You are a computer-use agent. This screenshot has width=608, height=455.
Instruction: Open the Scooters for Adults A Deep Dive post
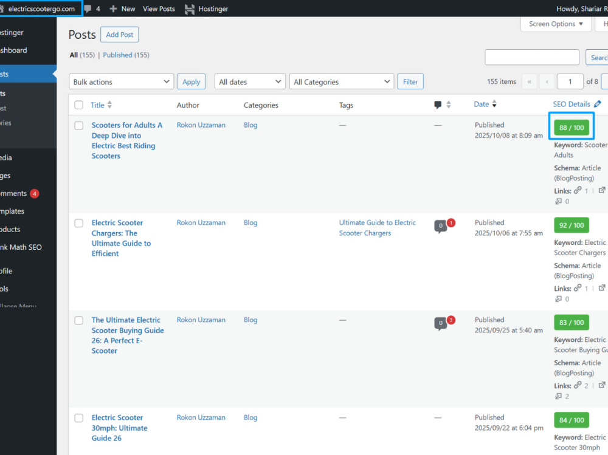coord(127,140)
